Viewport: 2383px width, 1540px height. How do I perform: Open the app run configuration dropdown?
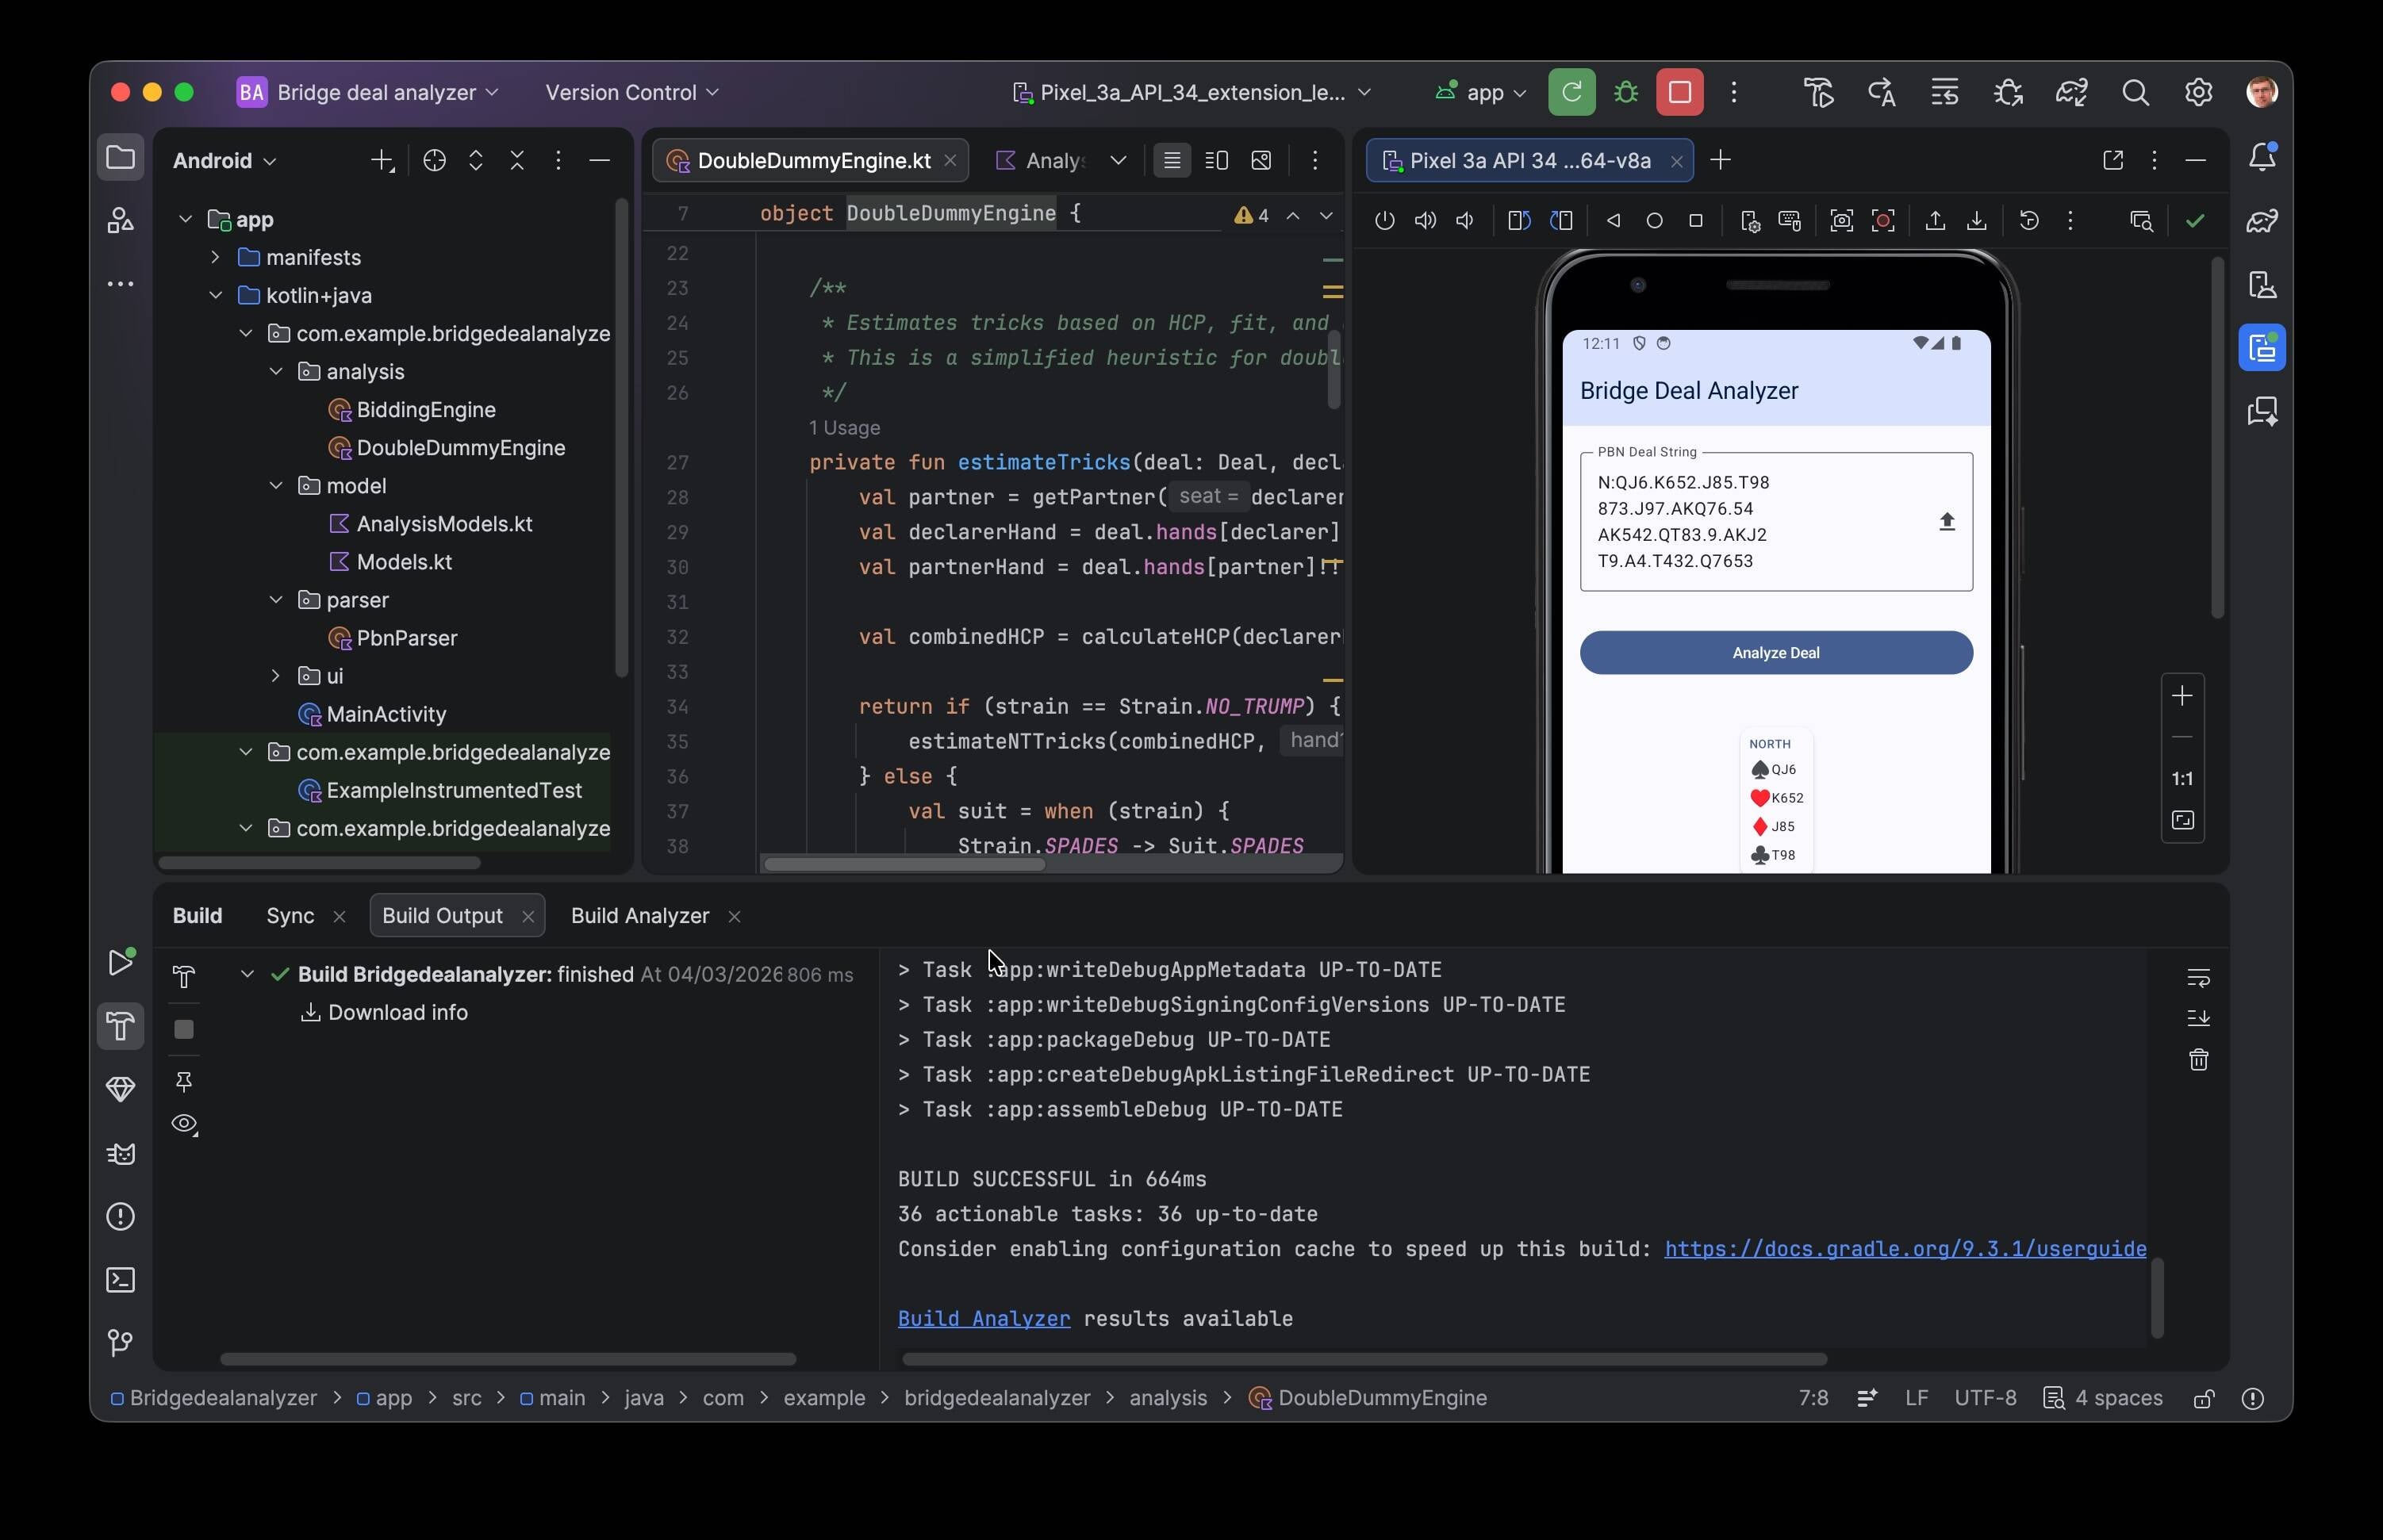(1480, 91)
